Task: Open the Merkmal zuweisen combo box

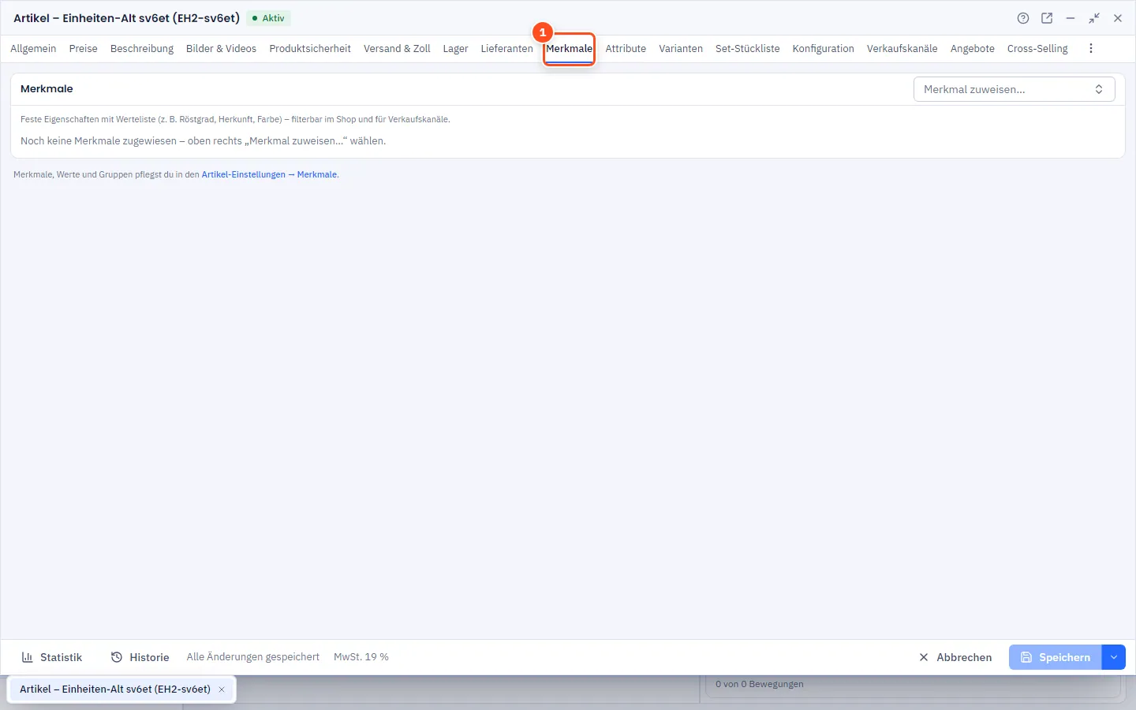Action: point(1014,89)
